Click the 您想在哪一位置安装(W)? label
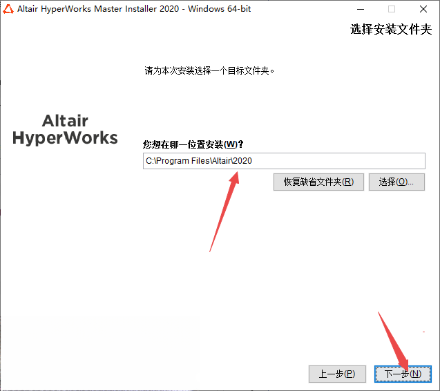This screenshot has width=440, height=391. (193, 144)
